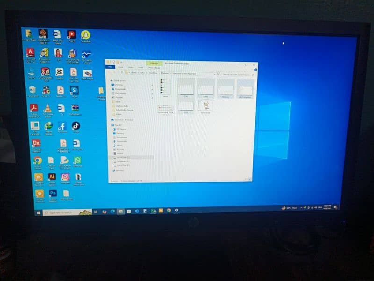Select the Screenshot 2024 file thumbnail
Image resolution: width=374 pixels, height=281 pixels.
(x=165, y=110)
